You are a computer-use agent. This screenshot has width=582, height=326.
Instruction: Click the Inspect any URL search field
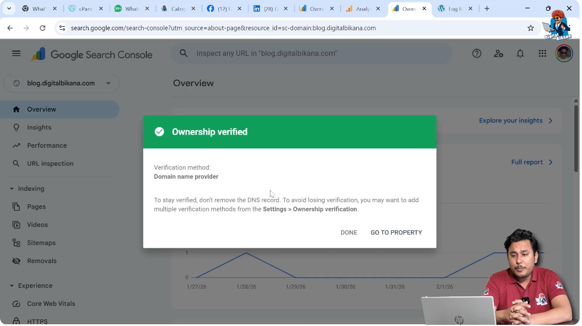[313, 53]
